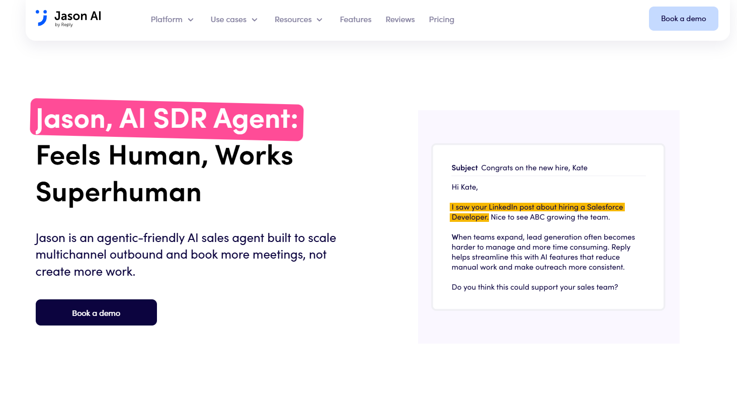Expand the Platform dropdown menu
Image resolution: width=737 pixels, height=406 pixels.
pos(172,20)
